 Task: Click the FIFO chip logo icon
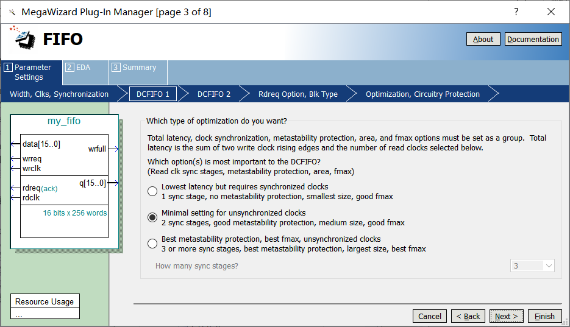(x=22, y=38)
